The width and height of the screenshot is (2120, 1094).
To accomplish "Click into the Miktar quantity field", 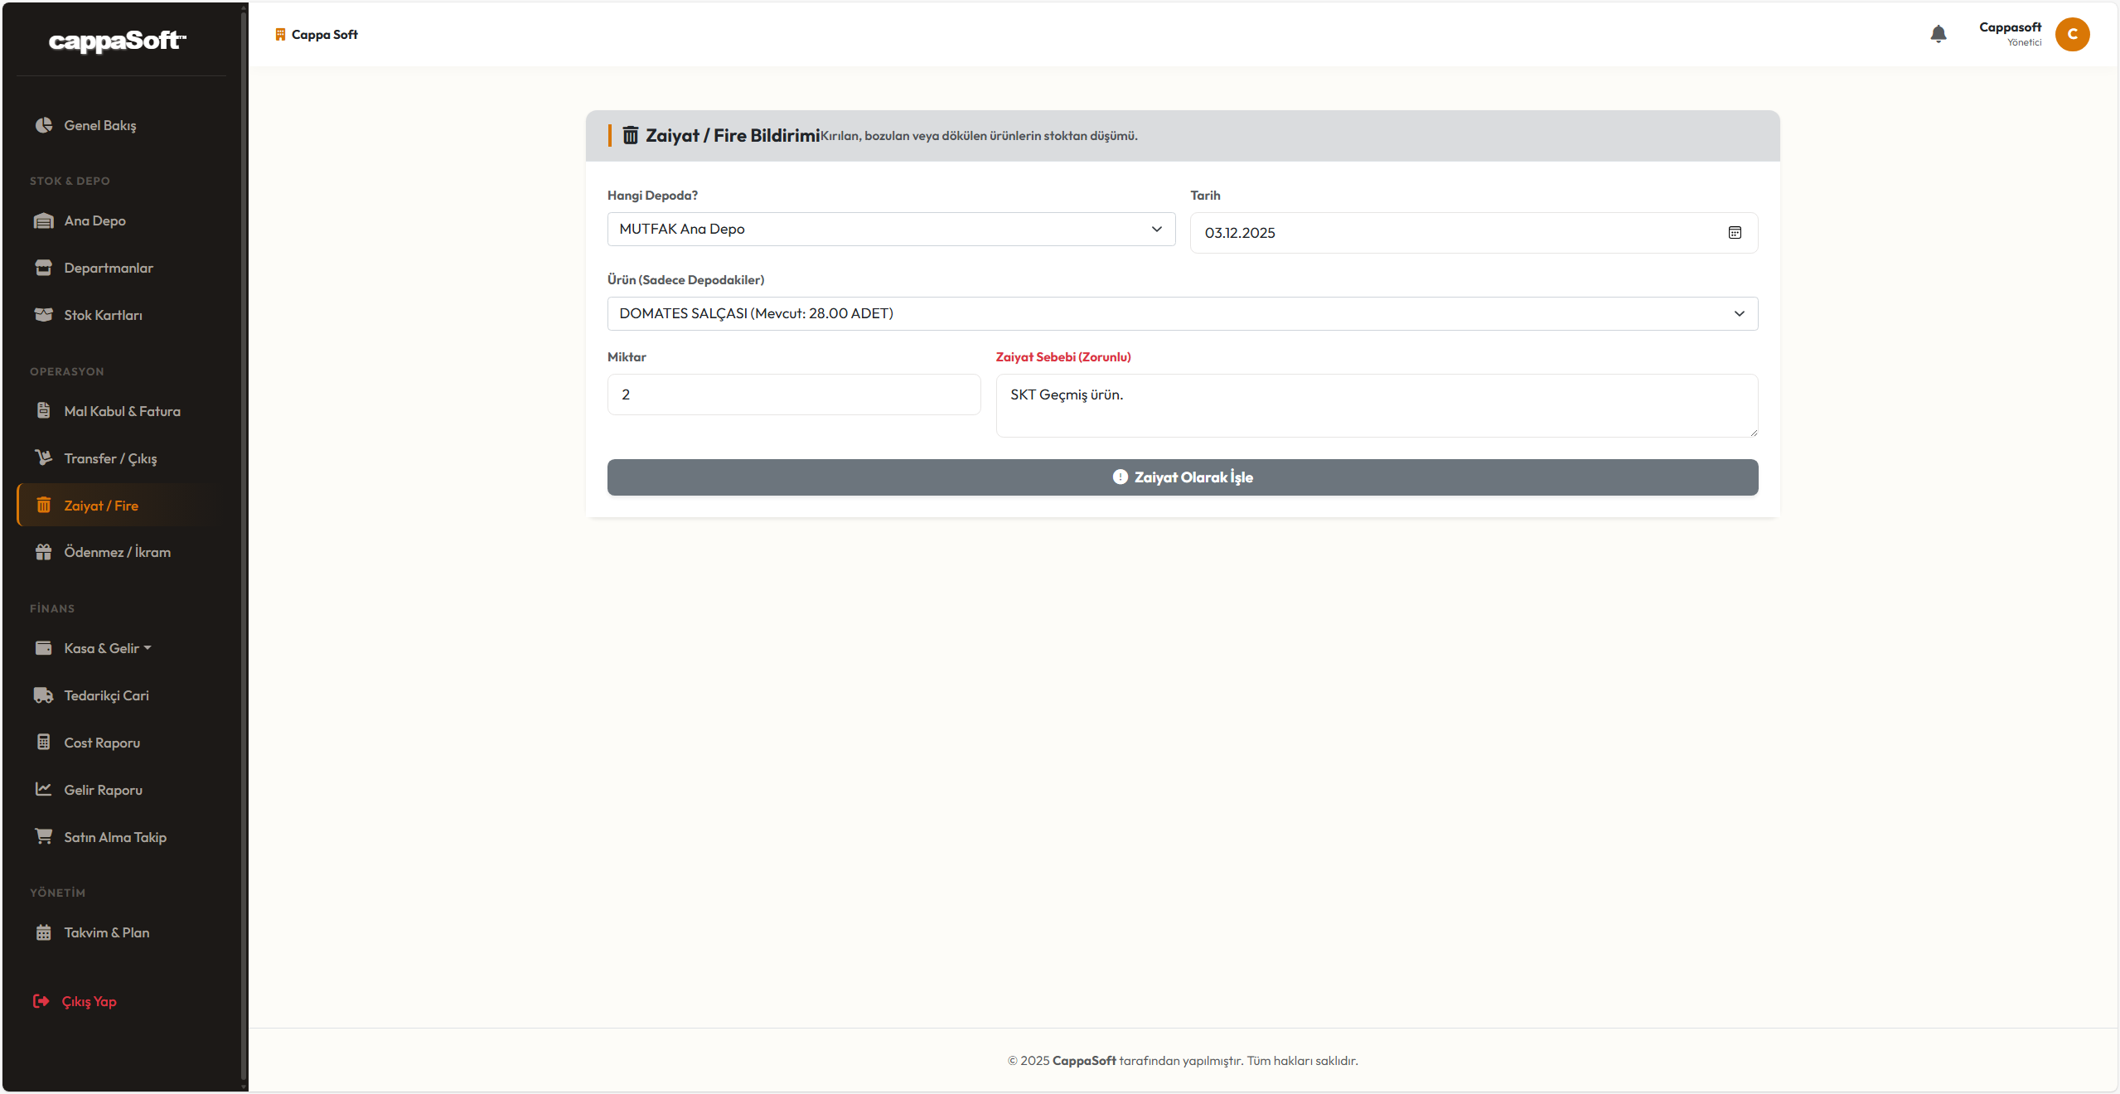I will click(x=793, y=395).
